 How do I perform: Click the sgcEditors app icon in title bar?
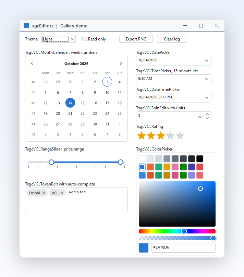click(26, 26)
